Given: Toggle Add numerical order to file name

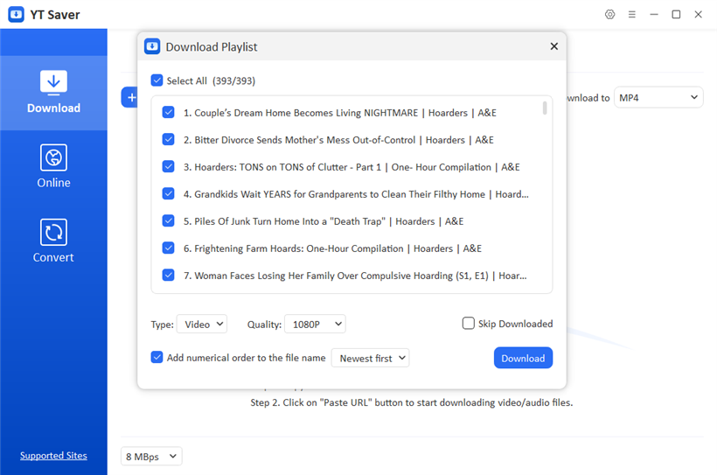Looking at the screenshot, I should (157, 358).
